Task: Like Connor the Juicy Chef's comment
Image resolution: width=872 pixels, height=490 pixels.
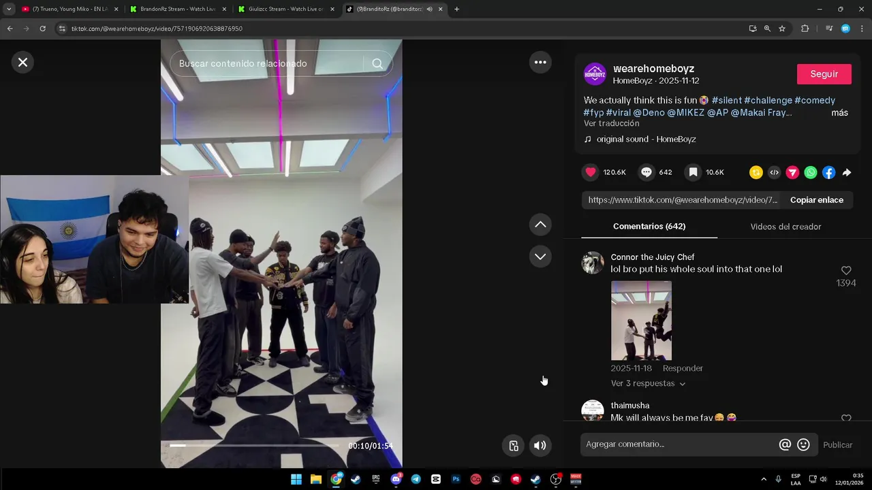Action: [846, 270]
